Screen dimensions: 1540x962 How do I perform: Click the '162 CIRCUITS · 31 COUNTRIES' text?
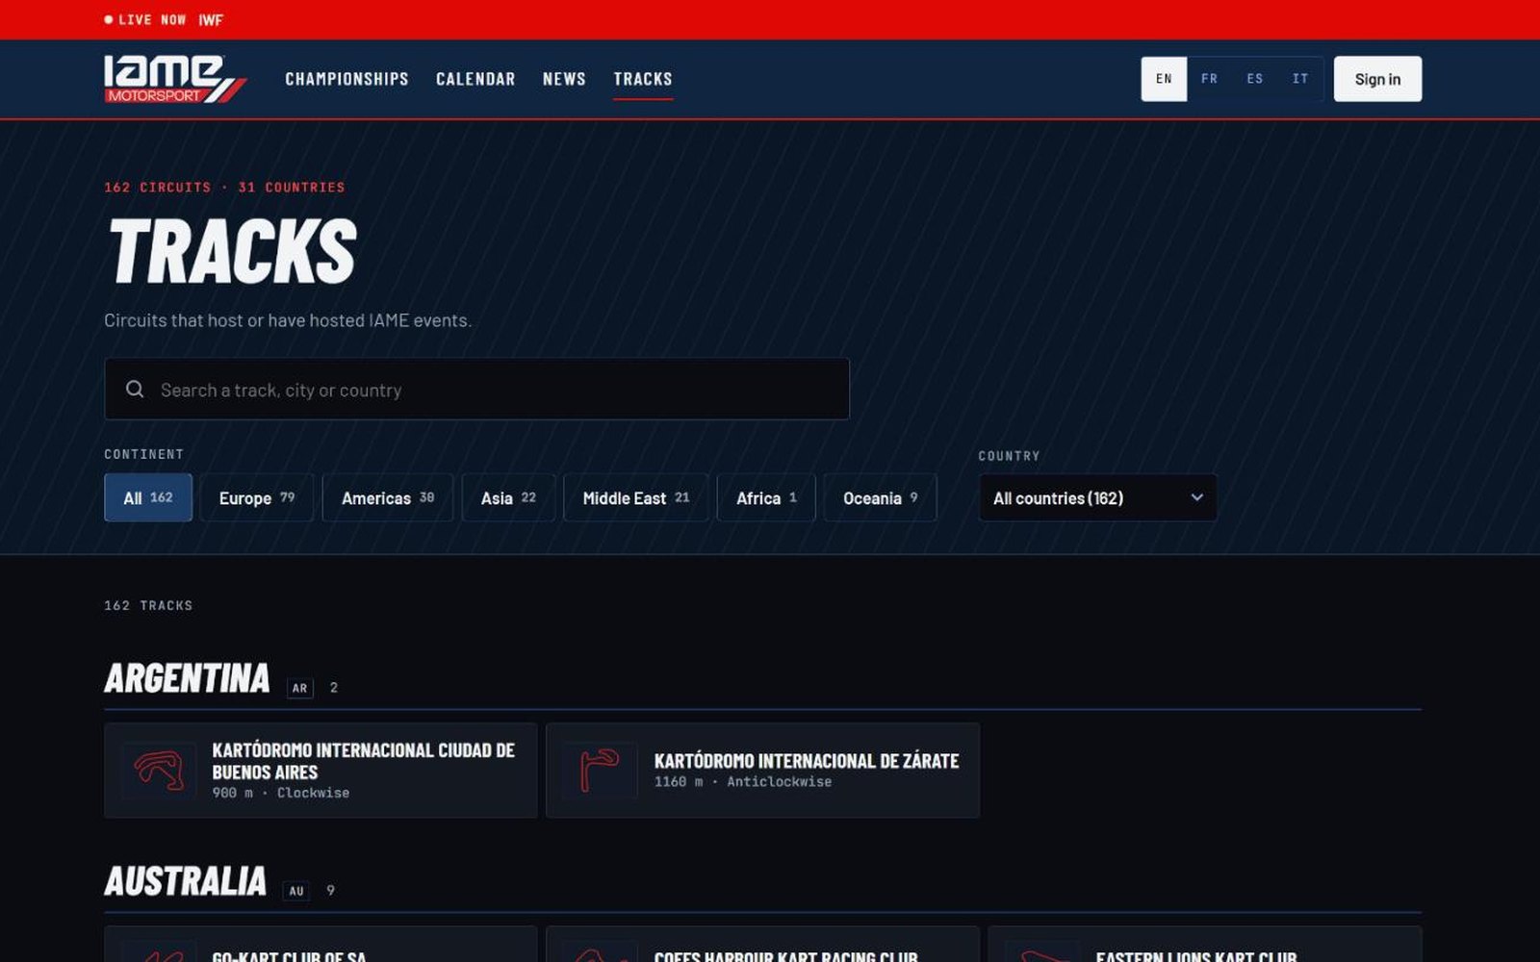(224, 187)
